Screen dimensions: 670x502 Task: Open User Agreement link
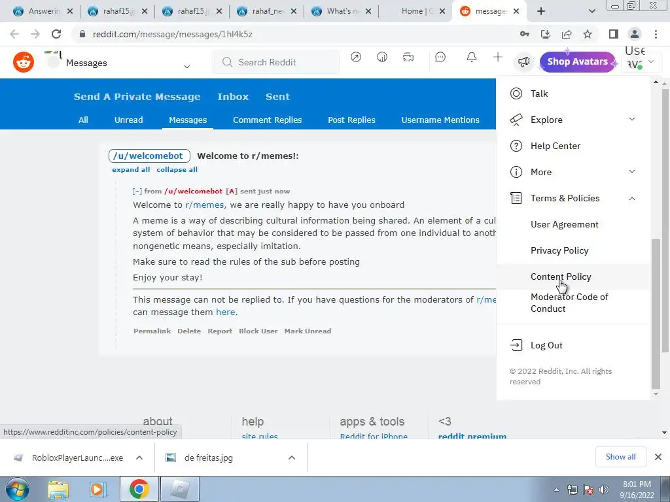click(x=564, y=225)
